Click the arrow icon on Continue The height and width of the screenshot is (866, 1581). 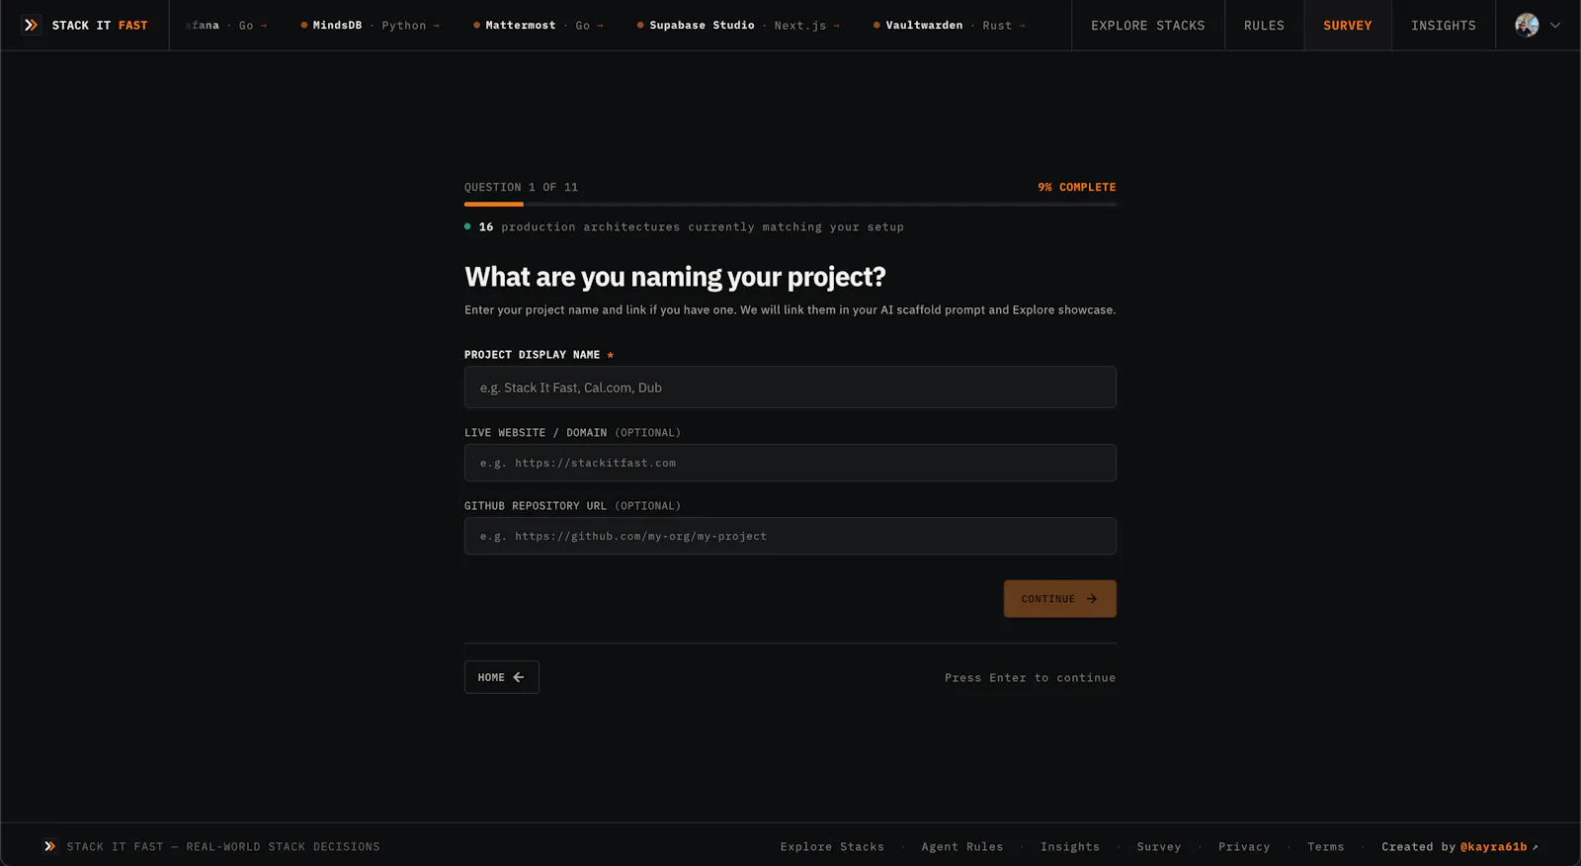coord(1092,599)
